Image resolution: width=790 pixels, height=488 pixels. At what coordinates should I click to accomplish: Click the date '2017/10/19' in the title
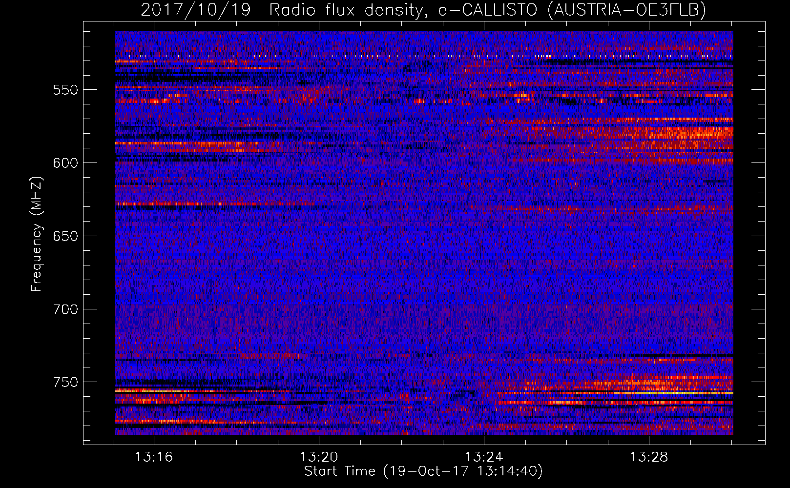pos(196,10)
